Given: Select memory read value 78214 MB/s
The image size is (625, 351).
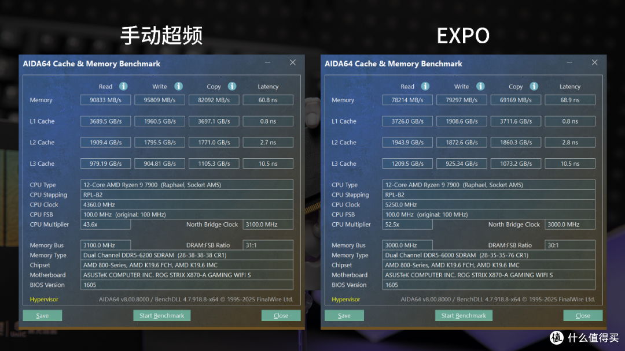Looking at the screenshot, I should (407, 100).
